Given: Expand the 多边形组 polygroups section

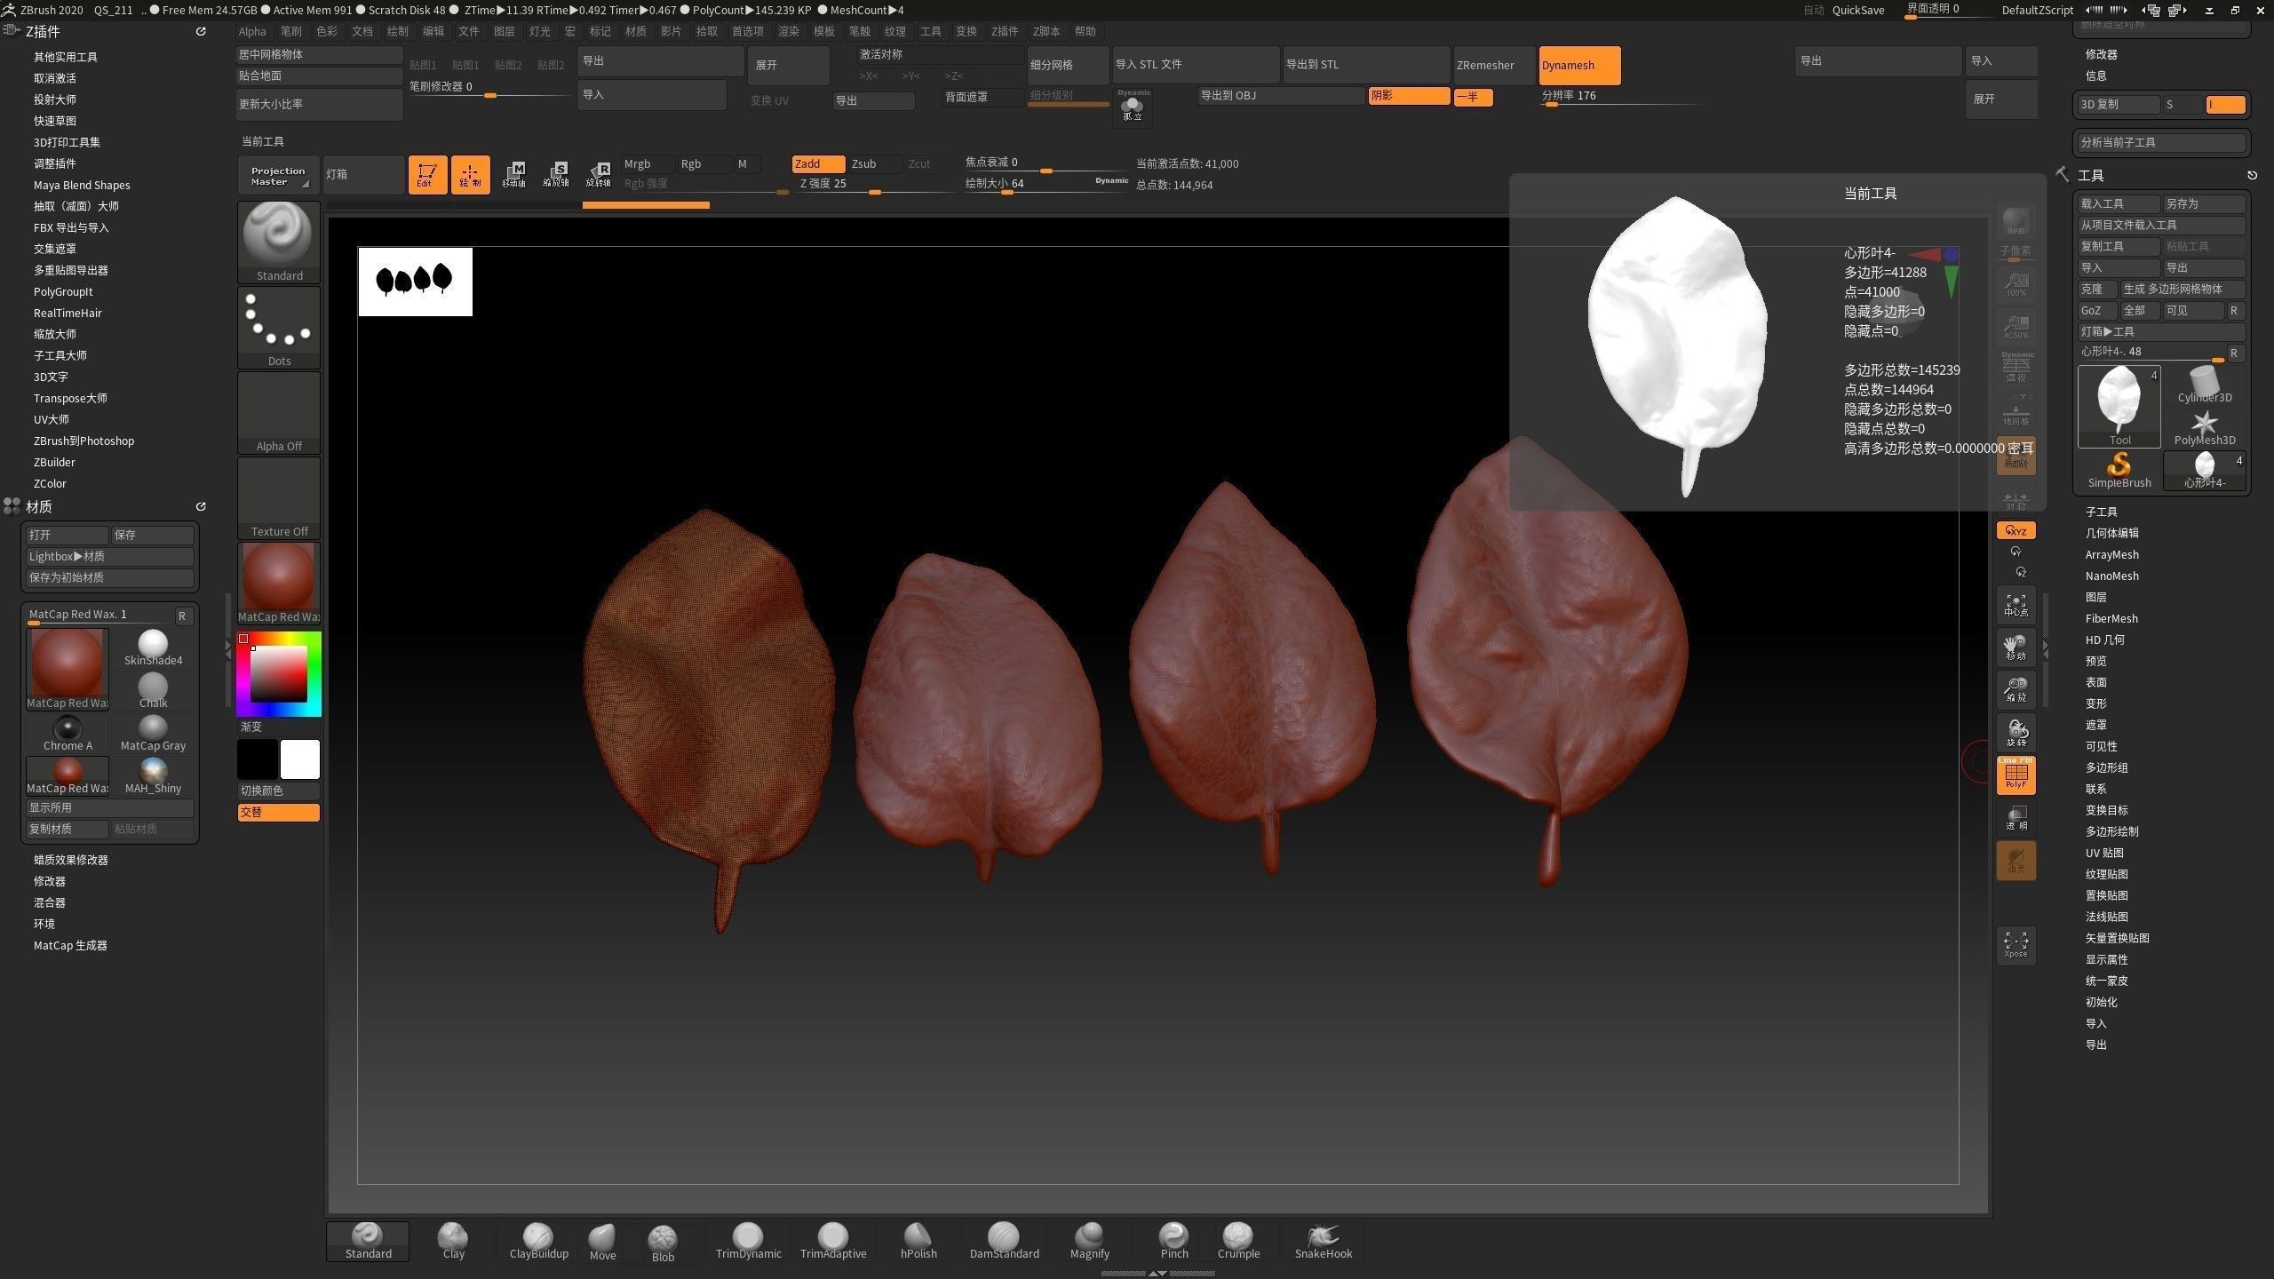Looking at the screenshot, I should [2107, 767].
